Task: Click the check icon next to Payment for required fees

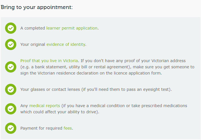Action: pyautogui.click(x=11, y=128)
